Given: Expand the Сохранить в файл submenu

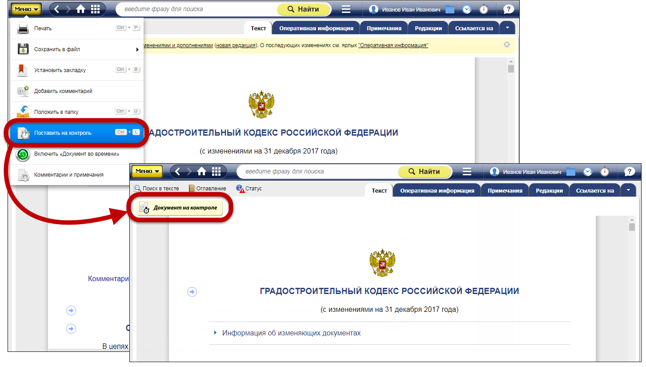Looking at the screenshot, I should 57,49.
